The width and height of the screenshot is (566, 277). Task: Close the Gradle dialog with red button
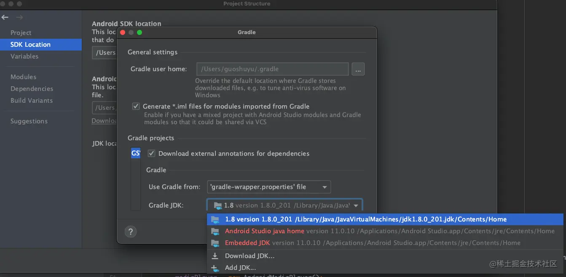pos(123,32)
